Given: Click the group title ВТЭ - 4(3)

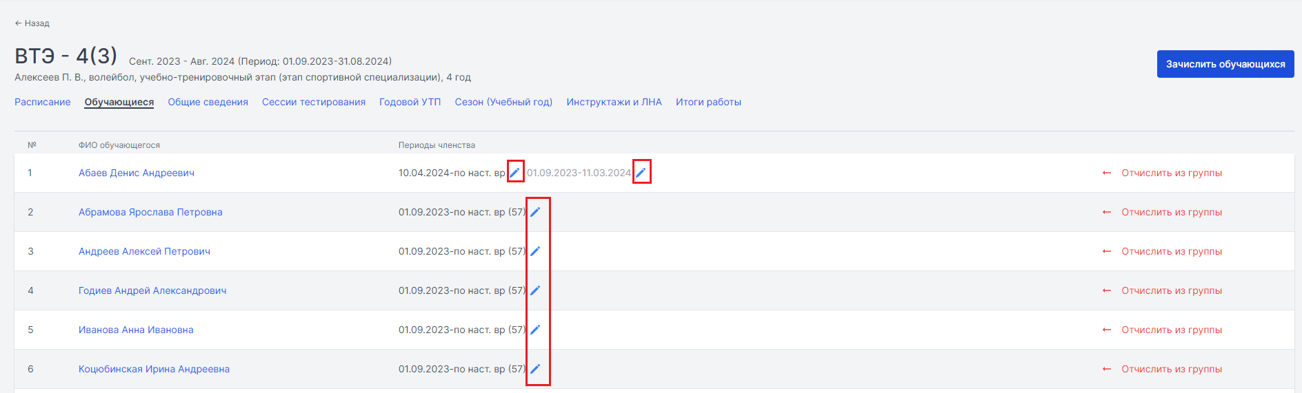Looking at the screenshot, I should (66, 56).
